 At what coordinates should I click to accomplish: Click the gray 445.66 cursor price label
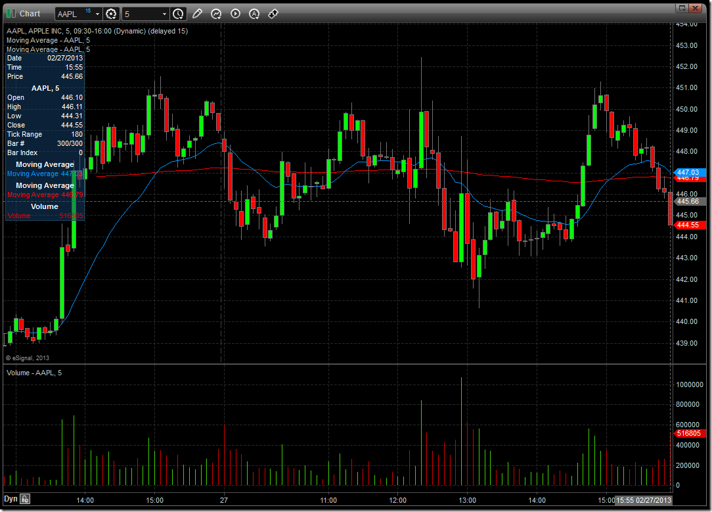click(x=689, y=201)
